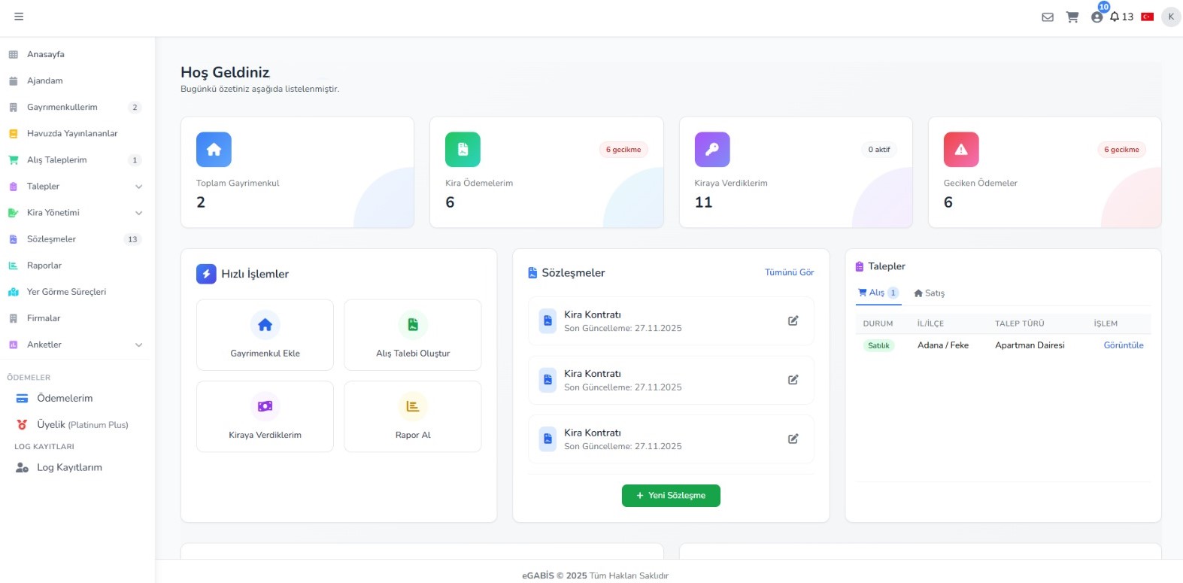1183x583 pixels.
Task: Open the Geciken Ödemeler summary card
Action: [x=1044, y=172]
